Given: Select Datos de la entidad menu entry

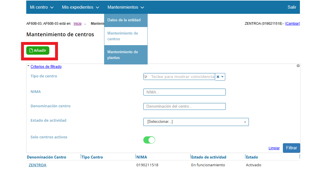Looking at the screenshot, I should click(x=124, y=20).
